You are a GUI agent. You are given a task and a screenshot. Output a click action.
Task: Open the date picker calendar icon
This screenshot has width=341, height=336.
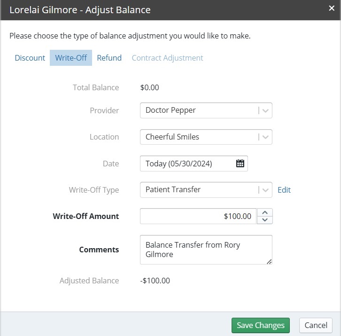coord(240,164)
